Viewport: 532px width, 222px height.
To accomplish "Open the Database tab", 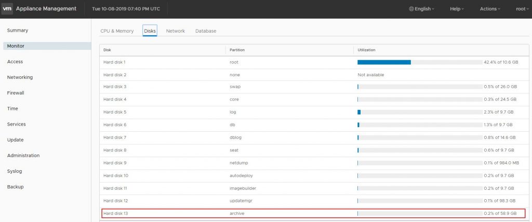I will pos(206,31).
